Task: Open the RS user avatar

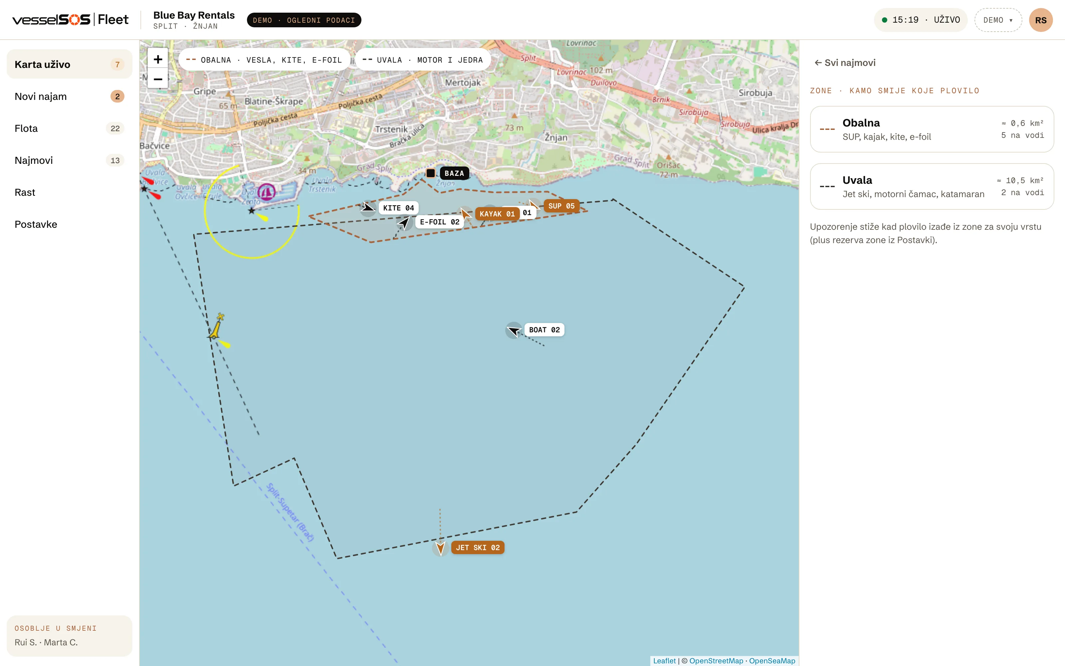Action: (x=1041, y=20)
